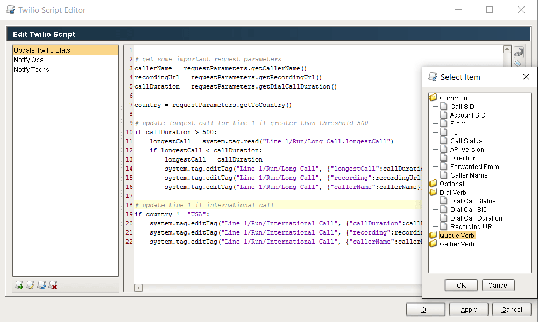538x322 pixels.
Task: Click the blue tag icon beside the editor
Action: click(x=518, y=63)
